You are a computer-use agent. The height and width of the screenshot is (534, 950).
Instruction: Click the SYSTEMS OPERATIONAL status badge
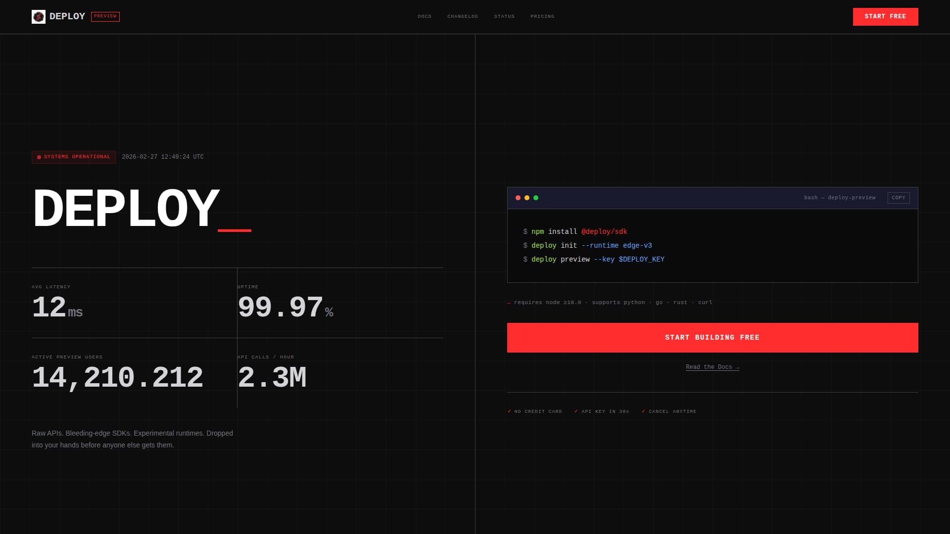click(74, 157)
